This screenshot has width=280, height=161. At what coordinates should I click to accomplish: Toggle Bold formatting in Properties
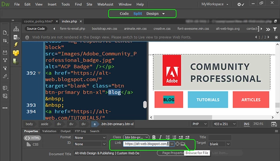point(154,137)
